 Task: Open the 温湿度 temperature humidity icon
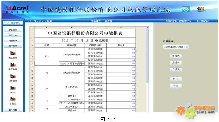(13, 99)
